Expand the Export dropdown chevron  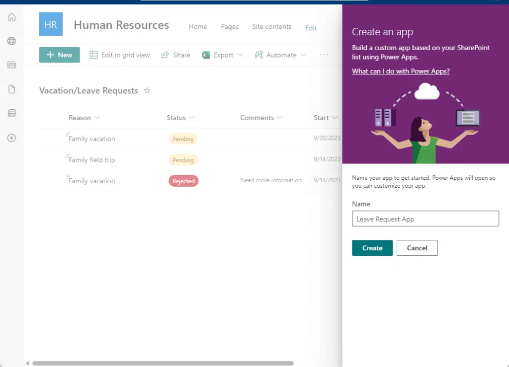(240, 55)
